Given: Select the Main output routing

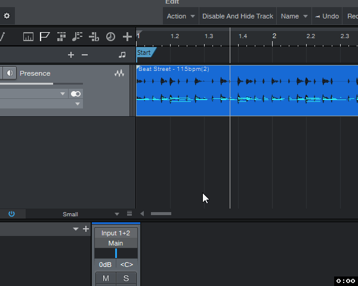Looking at the screenshot, I should coord(116,243).
